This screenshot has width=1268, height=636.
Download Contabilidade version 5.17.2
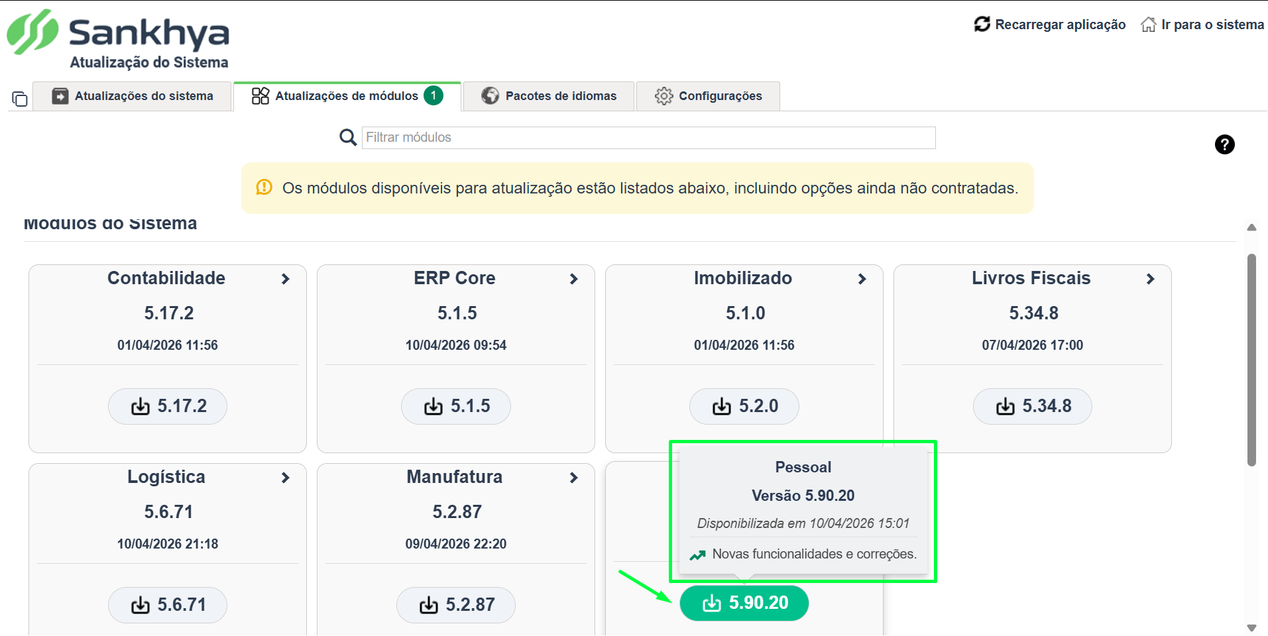(x=168, y=406)
